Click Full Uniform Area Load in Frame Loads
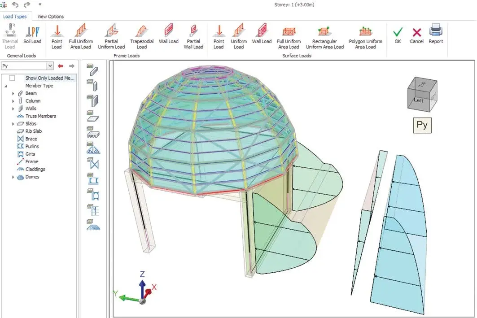The width and height of the screenshot is (477, 318). pyautogui.click(x=81, y=36)
